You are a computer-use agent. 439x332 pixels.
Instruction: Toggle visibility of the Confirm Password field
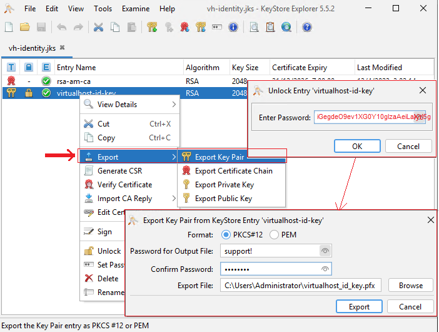click(325, 269)
